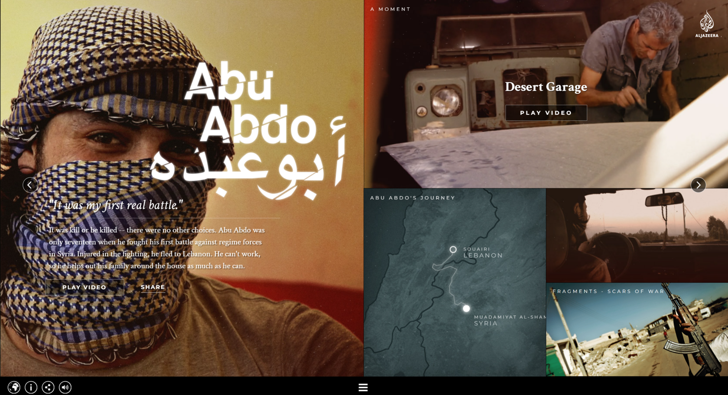Open the Abu Abdo's Journey map panel
The width and height of the screenshot is (728, 395).
[455, 282]
